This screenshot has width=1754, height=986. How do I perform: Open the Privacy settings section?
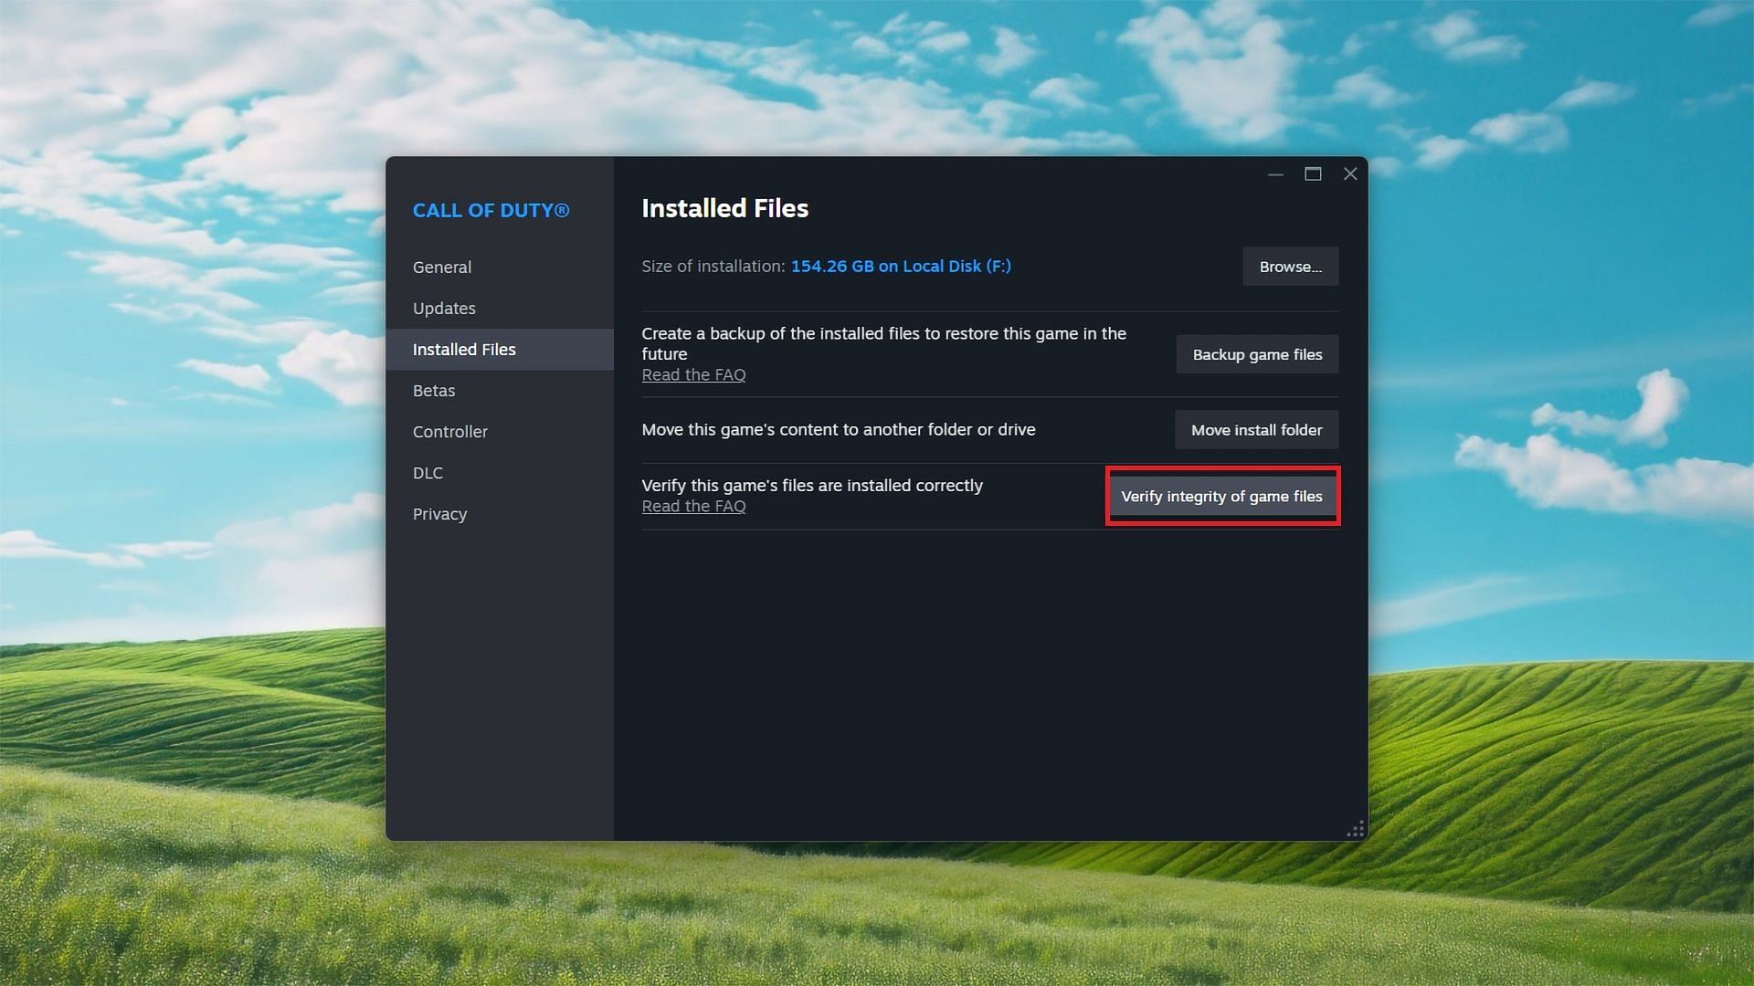[x=439, y=513]
